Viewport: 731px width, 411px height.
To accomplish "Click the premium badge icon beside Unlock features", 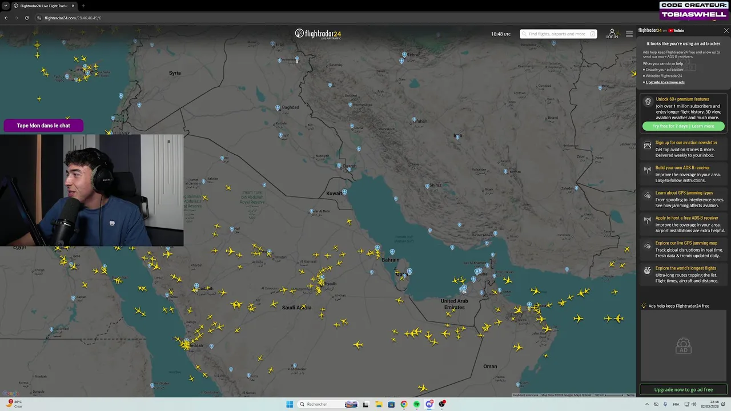I will (x=648, y=102).
